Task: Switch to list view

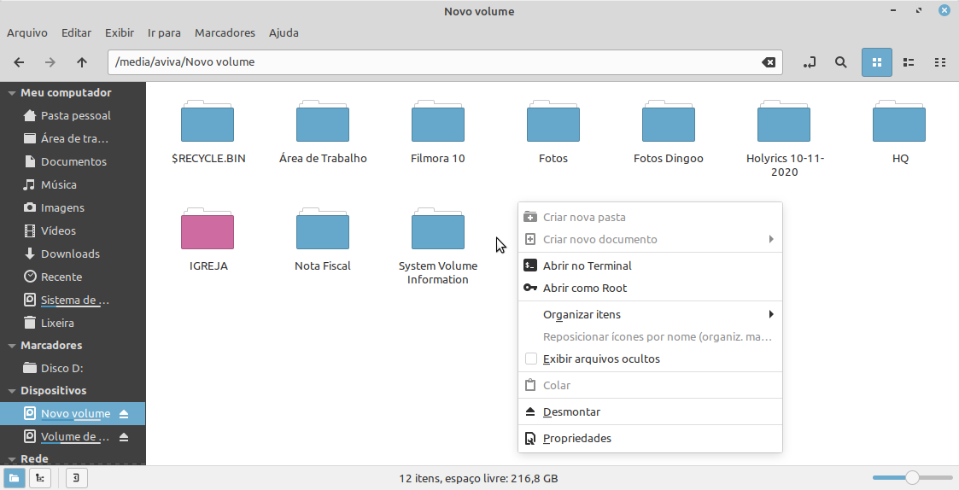Action: (909, 62)
